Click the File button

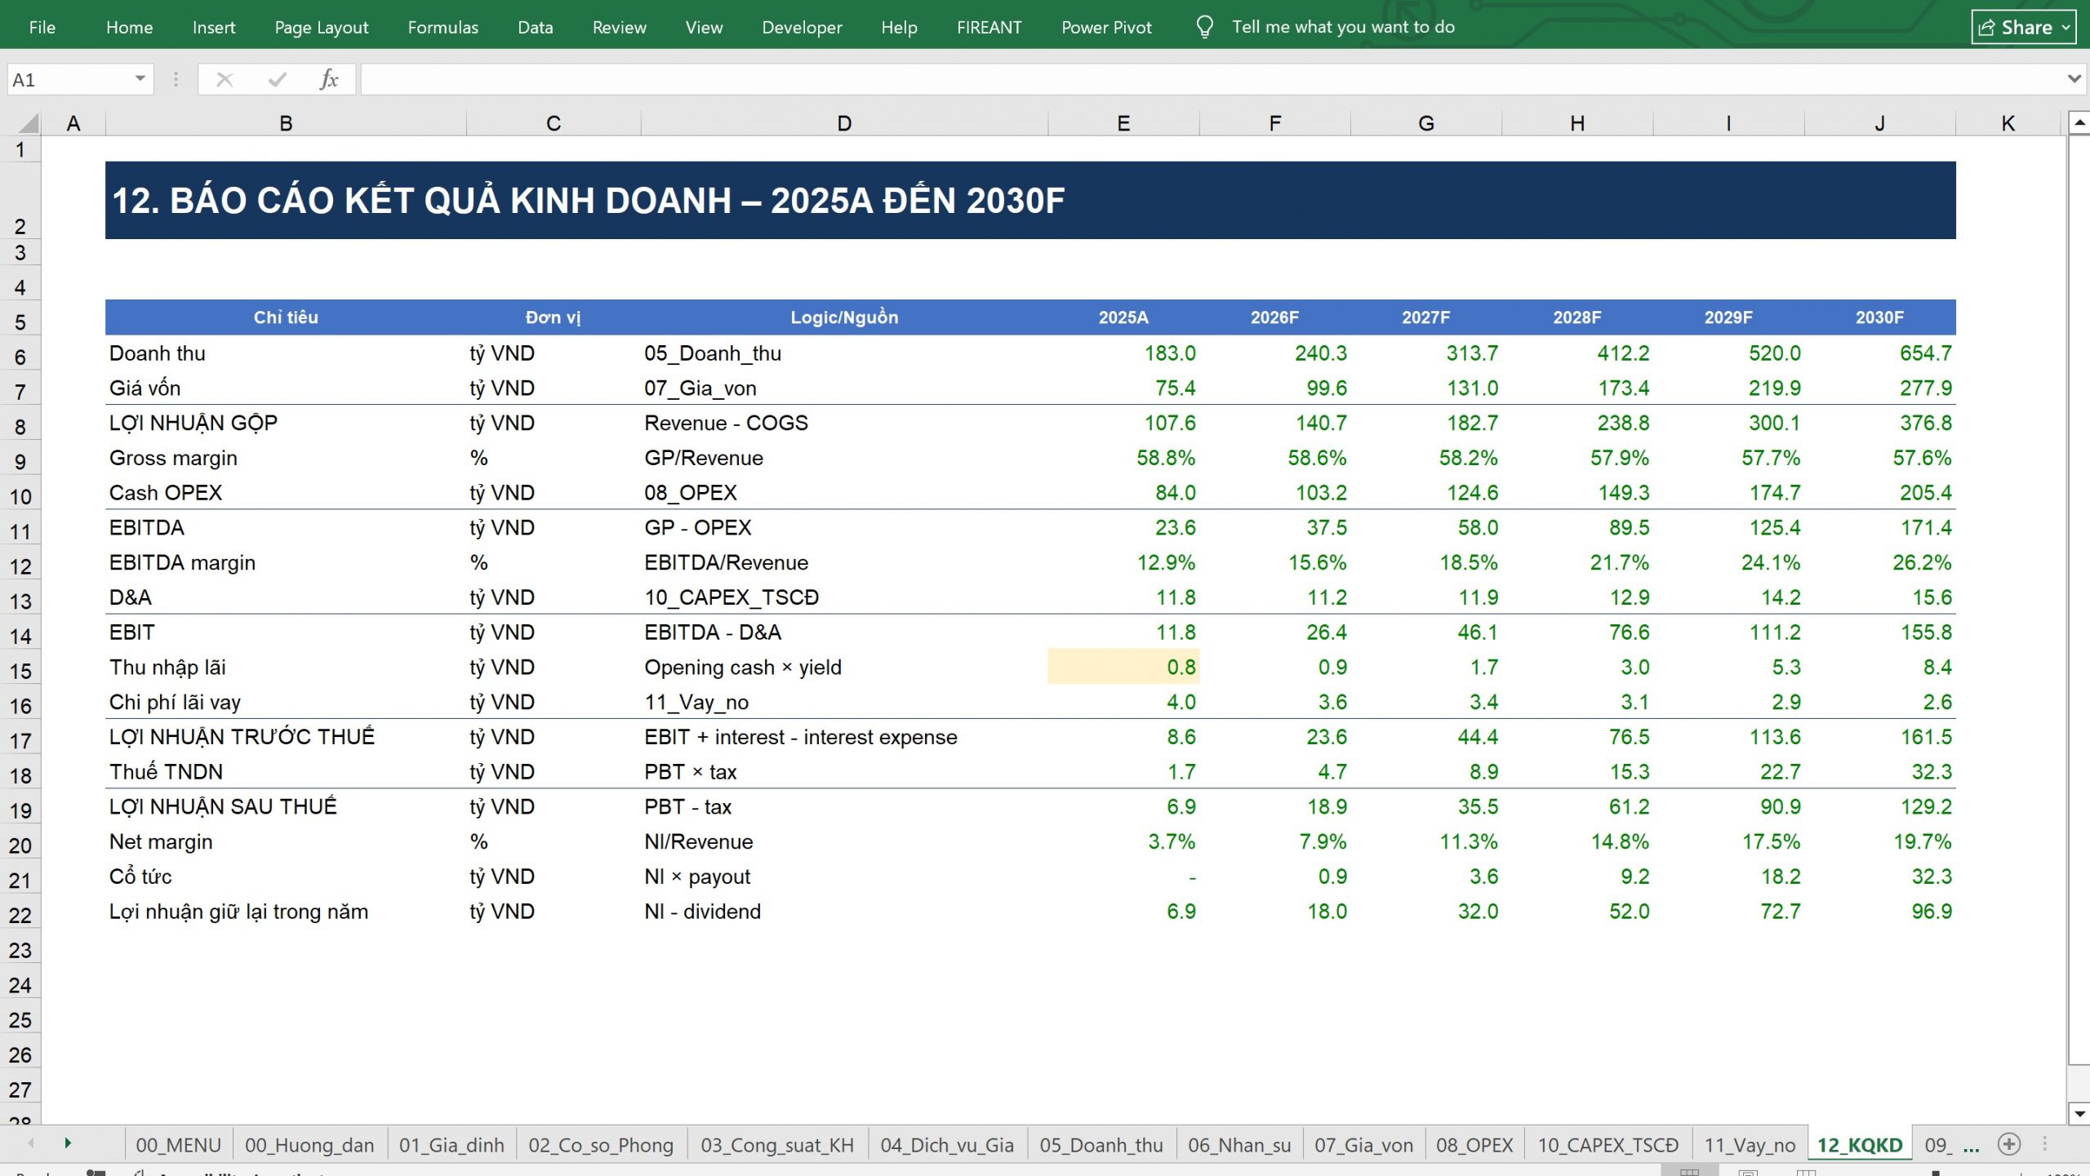click(x=42, y=27)
